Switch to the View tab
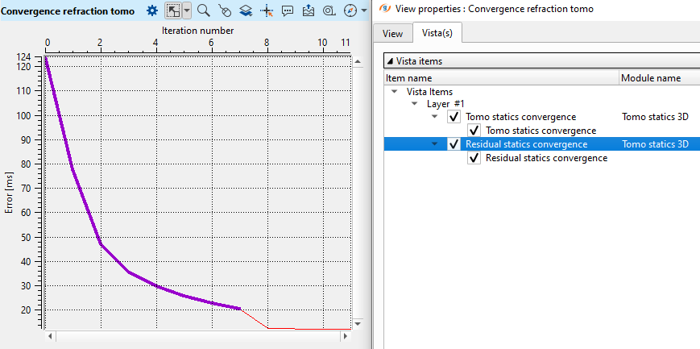 point(393,34)
